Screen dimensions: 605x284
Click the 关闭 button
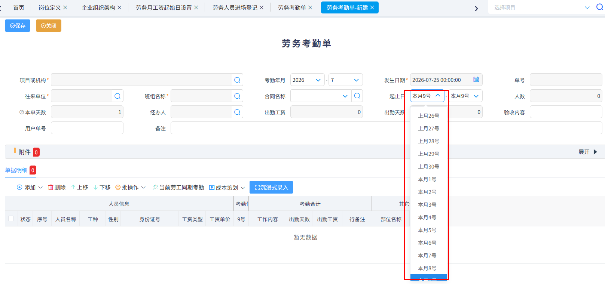click(x=49, y=25)
